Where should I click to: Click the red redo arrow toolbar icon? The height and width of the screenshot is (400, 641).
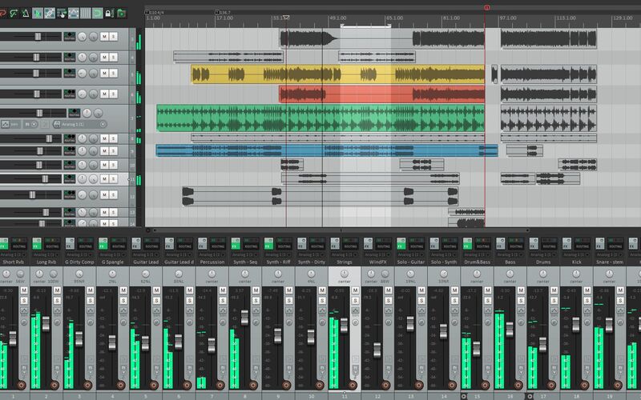[2, 14]
